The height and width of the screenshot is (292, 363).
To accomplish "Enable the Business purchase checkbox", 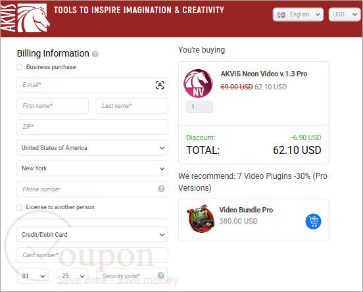I will (x=20, y=67).
